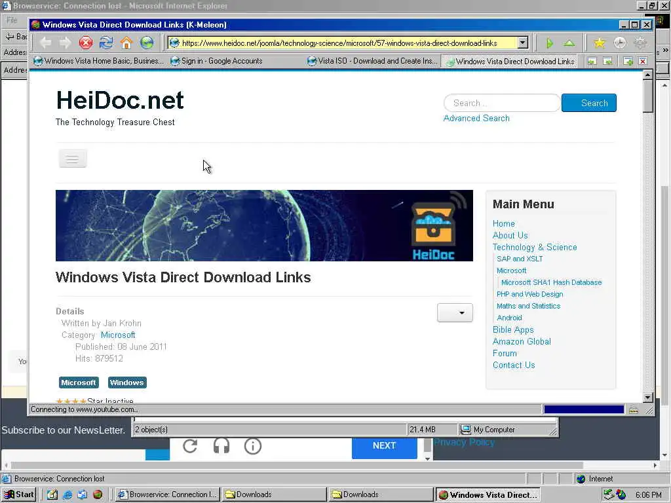Open About Us link in Main Menu
Image resolution: width=671 pixels, height=503 pixels.
(510, 235)
